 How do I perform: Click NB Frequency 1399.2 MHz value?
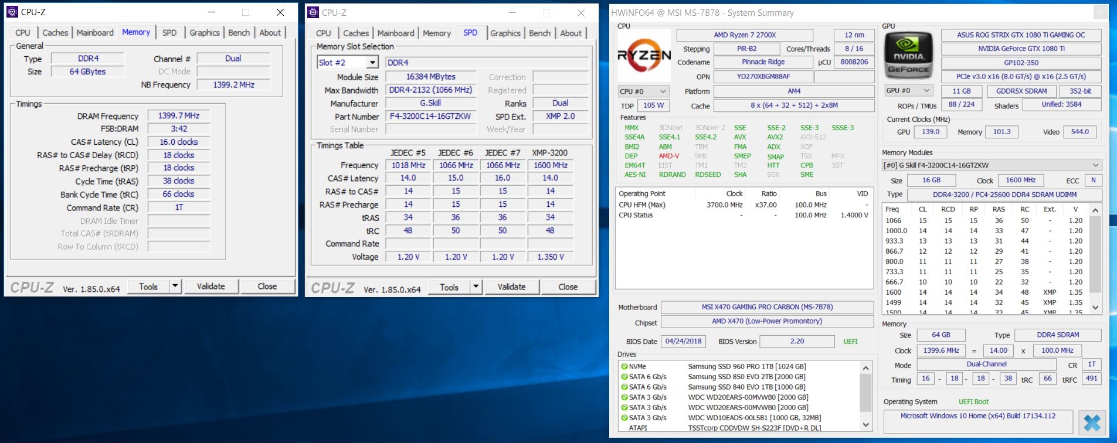tap(233, 85)
